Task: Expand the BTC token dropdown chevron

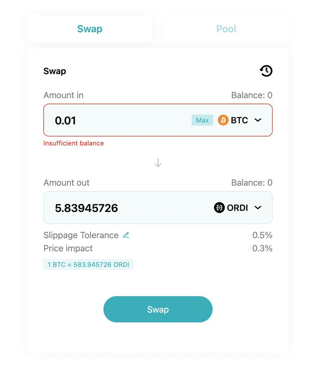Action: (258, 120)
